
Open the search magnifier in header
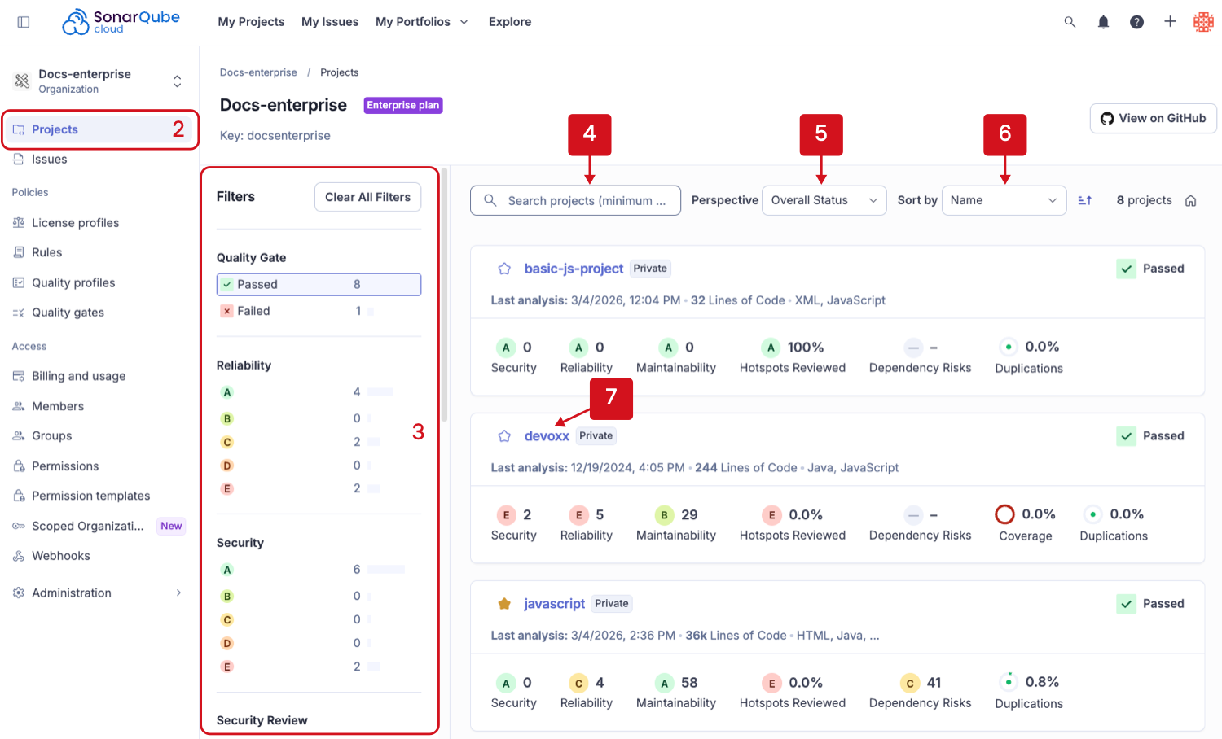point(1070,22)
